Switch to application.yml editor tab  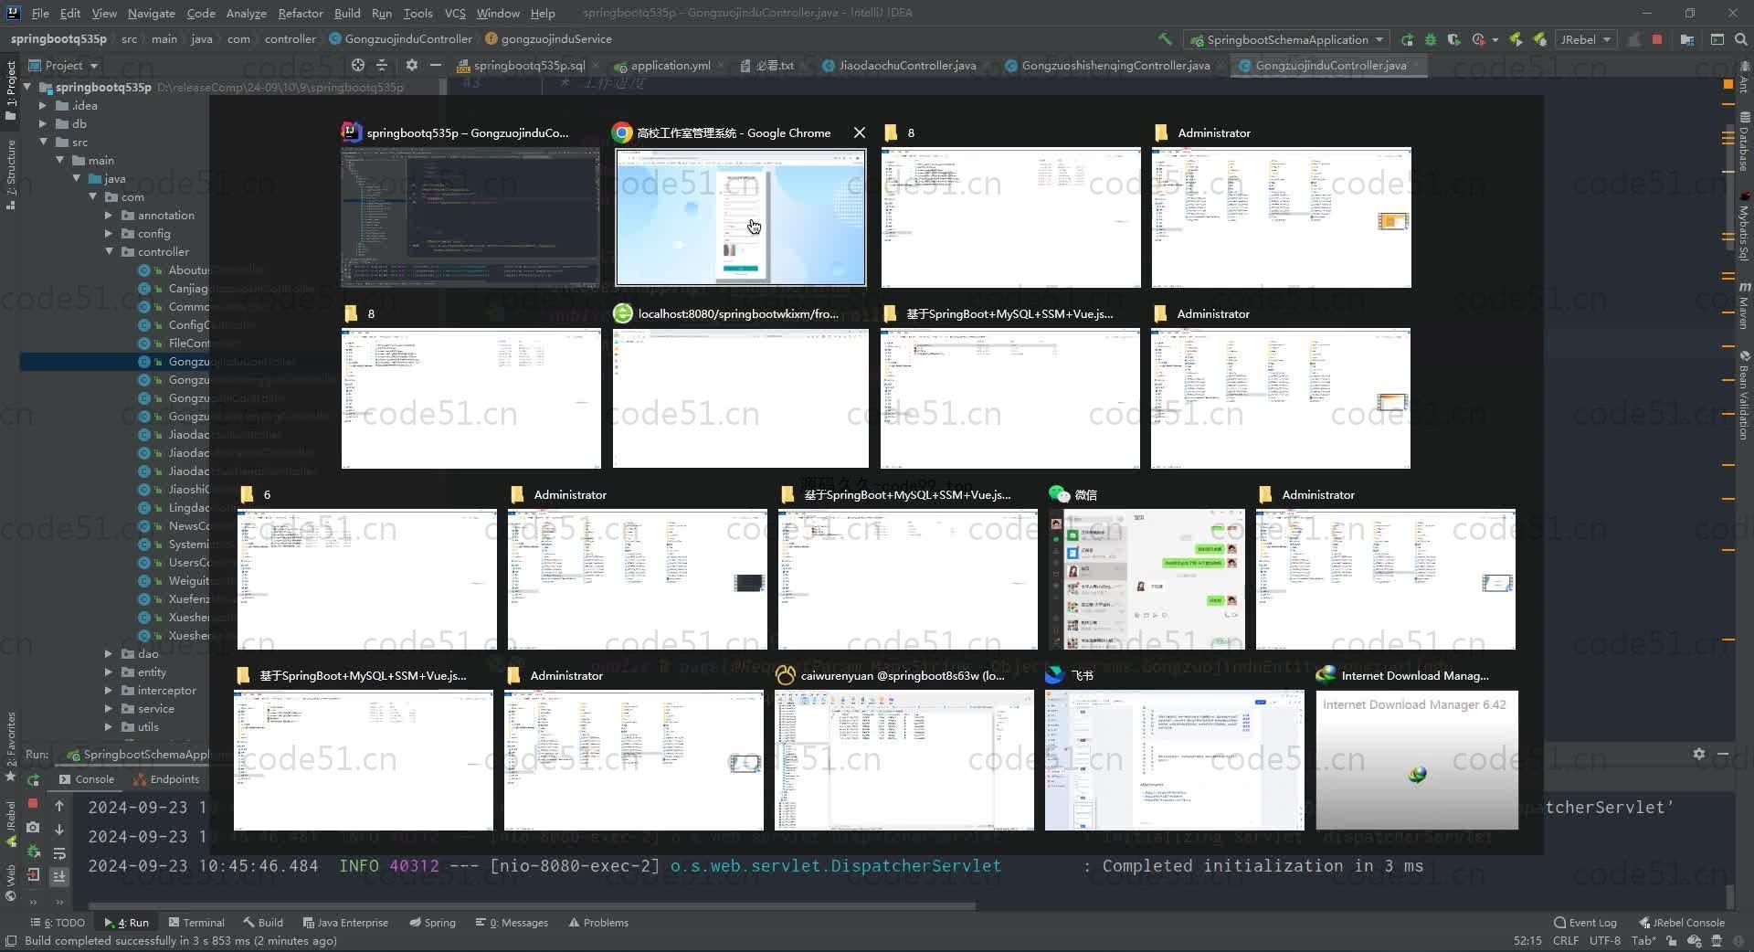670,65
